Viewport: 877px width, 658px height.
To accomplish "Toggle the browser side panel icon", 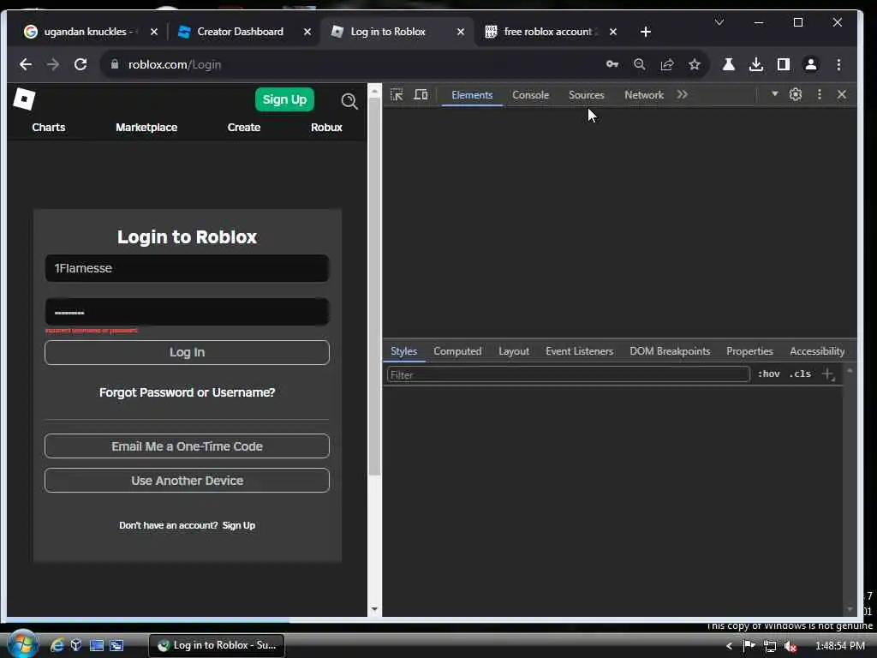I will [783, 64].
